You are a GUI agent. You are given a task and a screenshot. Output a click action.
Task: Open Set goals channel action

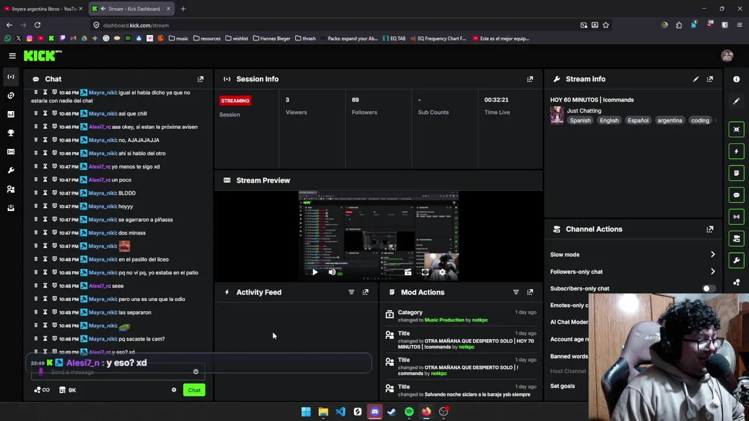point(562,386)
